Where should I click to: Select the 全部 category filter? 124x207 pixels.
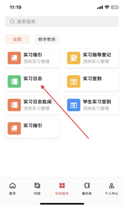click(x=17, y=39)
